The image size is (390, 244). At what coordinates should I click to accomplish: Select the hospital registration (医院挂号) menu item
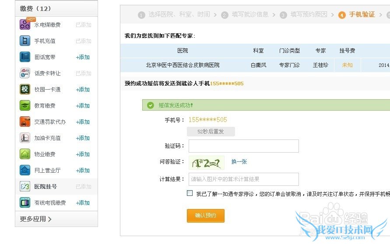pos(46,187)
